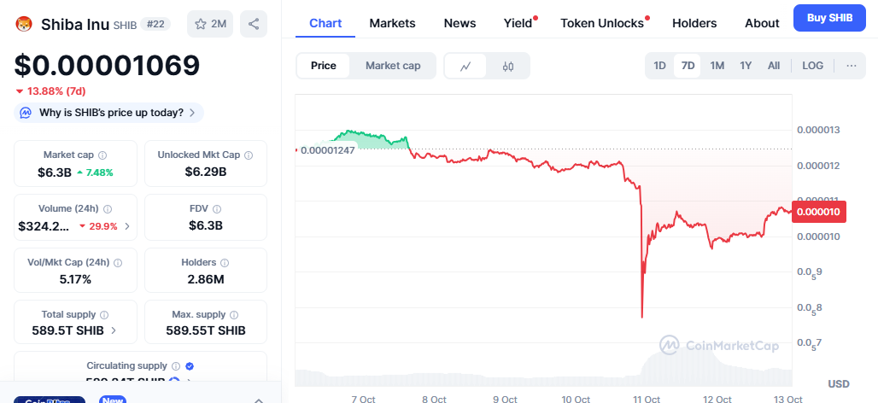The height and width of the screenshot is (403, 878).
Task: Click the share icon beside Shiba Inu
Action: tap(254, 24)
